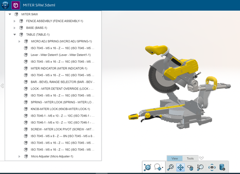240x174 pixels.
Task: Click the purple 3D cube app icon
Action: 16,5
